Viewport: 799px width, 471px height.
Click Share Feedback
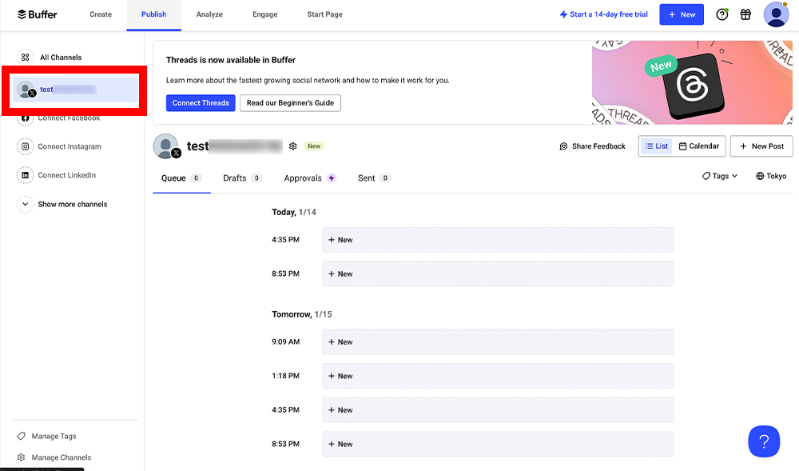pyautogui.click(x=592, y=146)
